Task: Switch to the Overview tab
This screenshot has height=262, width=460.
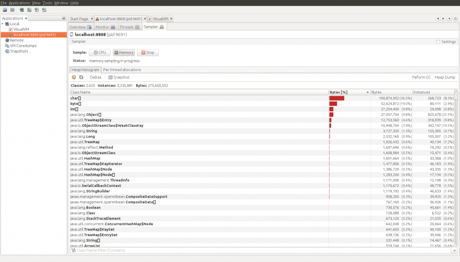Action: [x=81, y=27]
